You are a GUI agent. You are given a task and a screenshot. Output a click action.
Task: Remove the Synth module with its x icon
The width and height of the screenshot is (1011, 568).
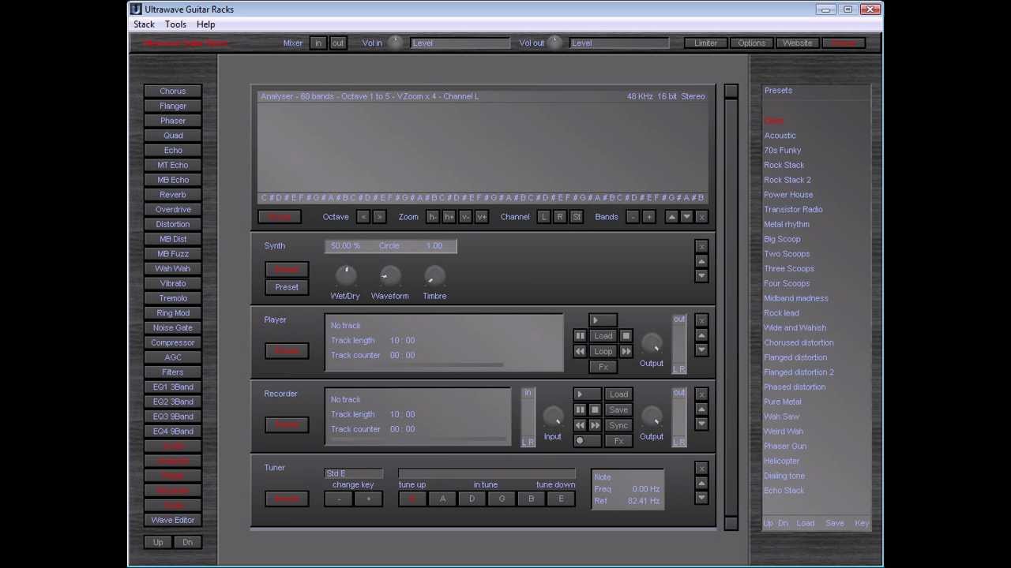pyautogui.click(x=701, y=246)
